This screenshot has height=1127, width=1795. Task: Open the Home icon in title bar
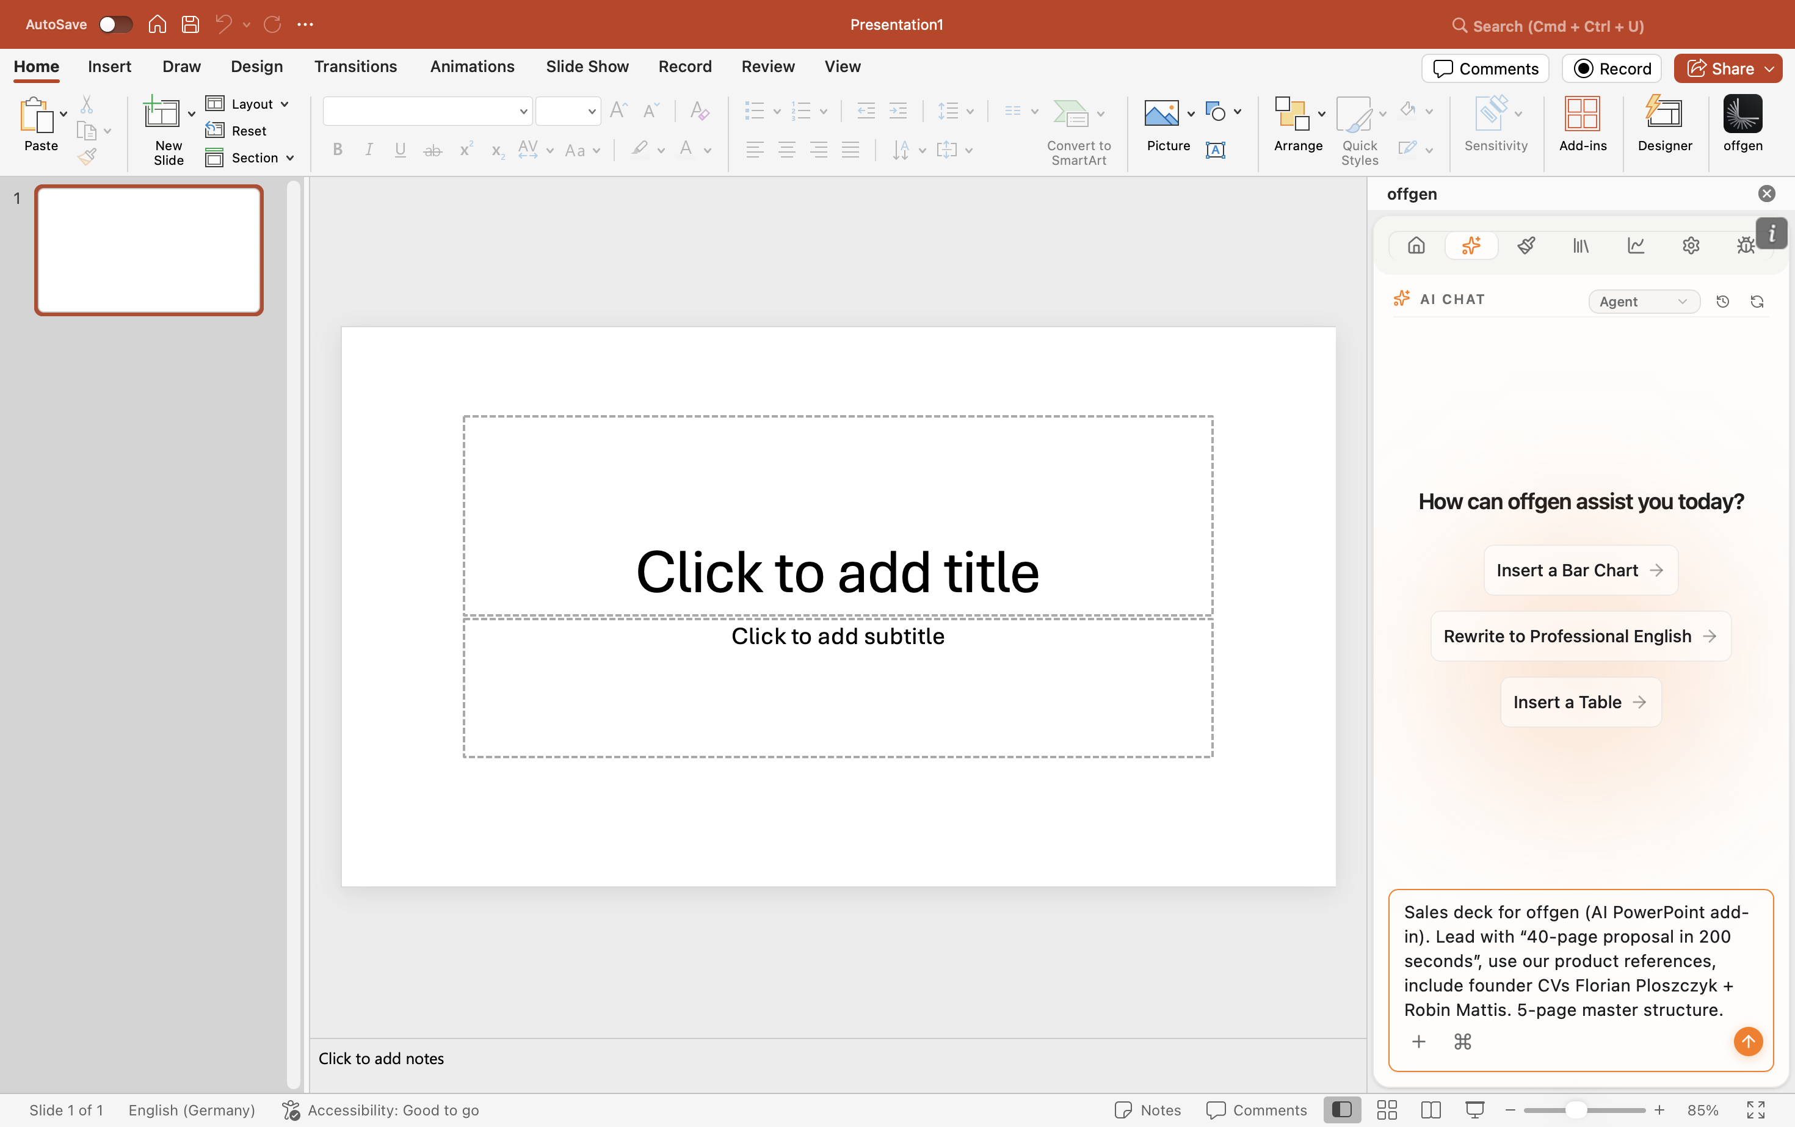tap(158, 24)
